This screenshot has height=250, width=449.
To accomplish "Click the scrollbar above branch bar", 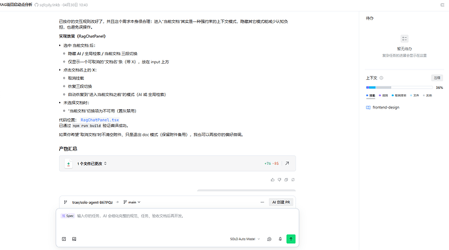I will 246,190.
